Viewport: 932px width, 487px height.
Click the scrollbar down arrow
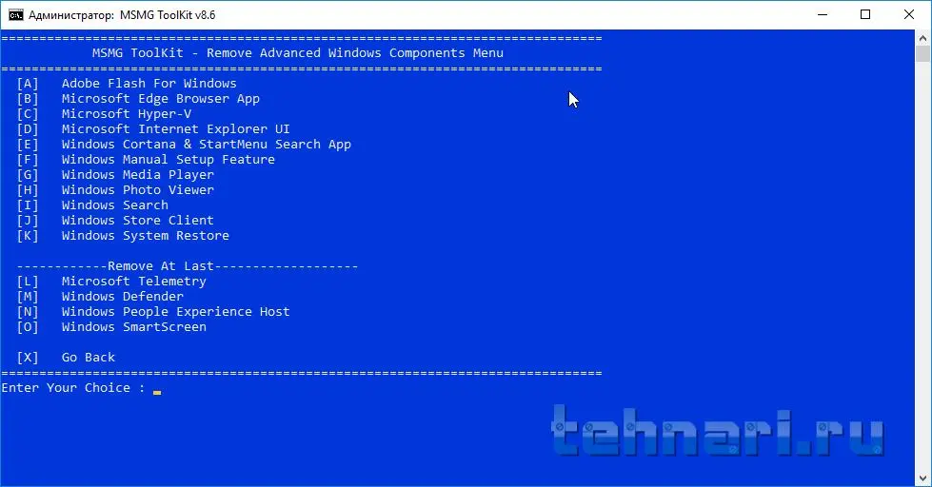[922, 478]
